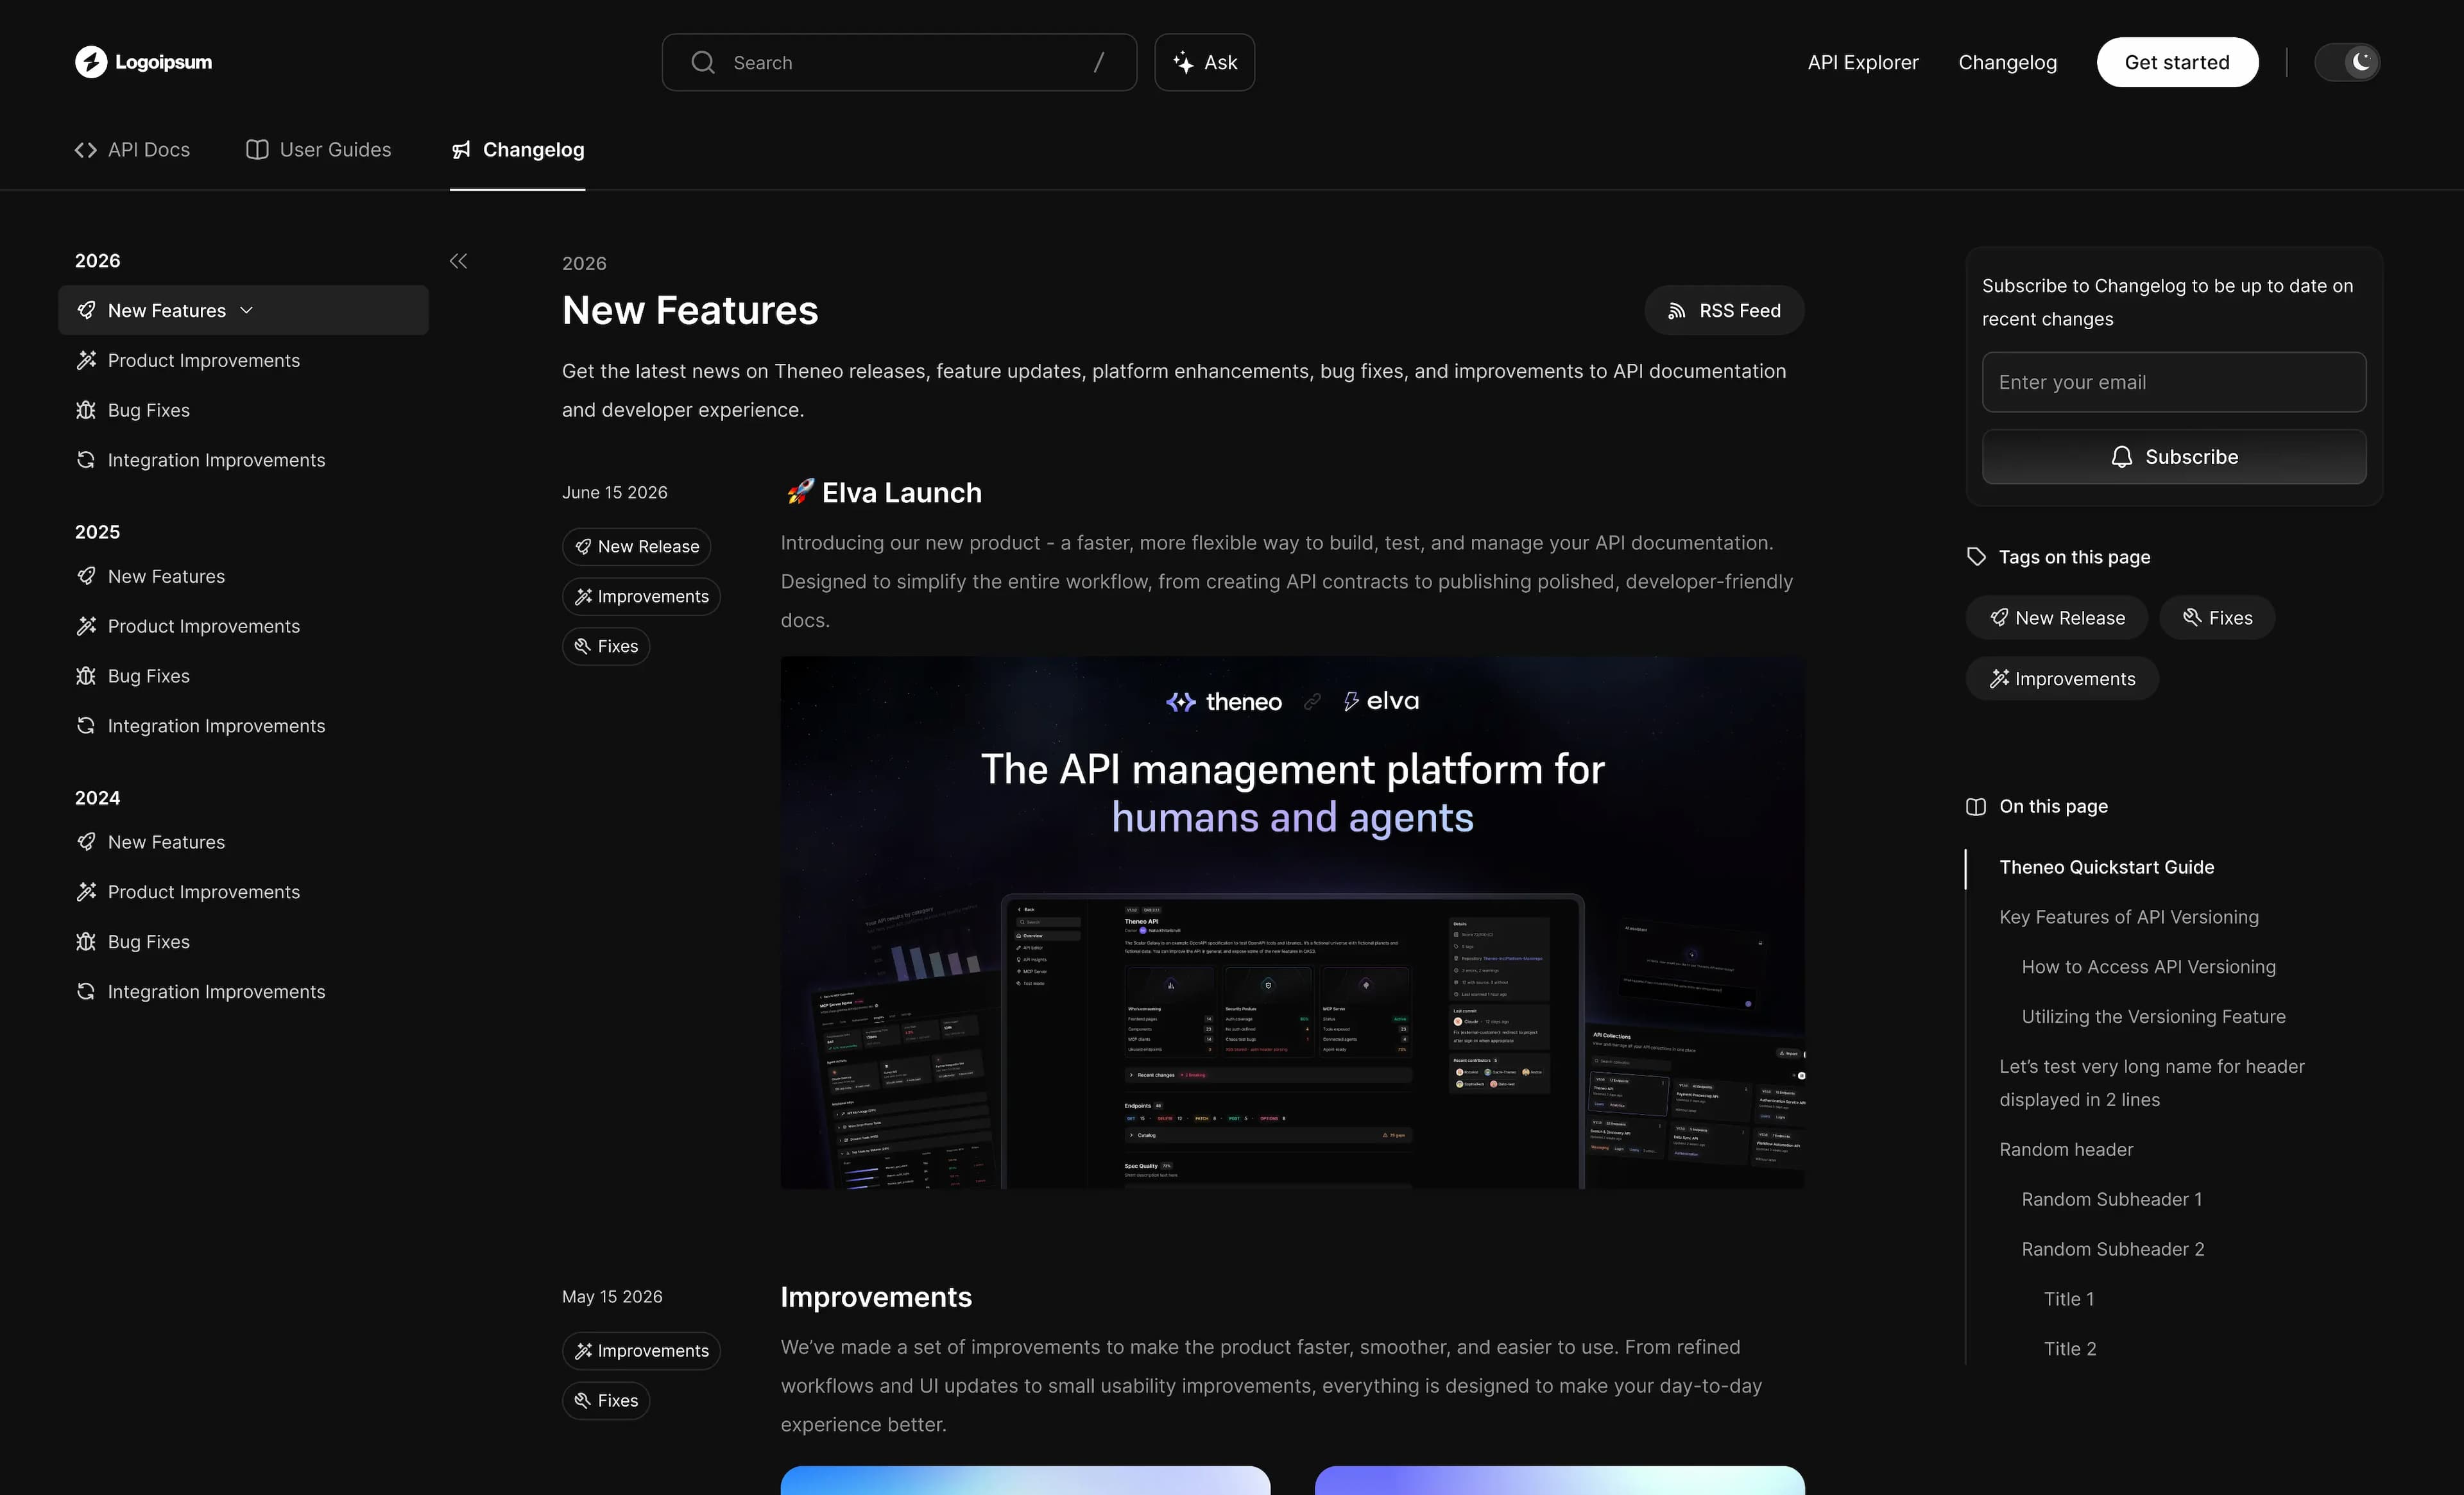Viewport: 2464px width, 1495px height.
Task: Filter by Fixes tag in right sidebar
Action: pos(2217,618)
